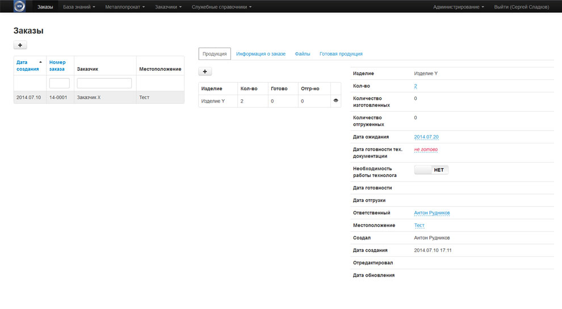Viewport: 562px width, 309px height.
Task: Open the Администрирование menu
Action: coord(458,7)
